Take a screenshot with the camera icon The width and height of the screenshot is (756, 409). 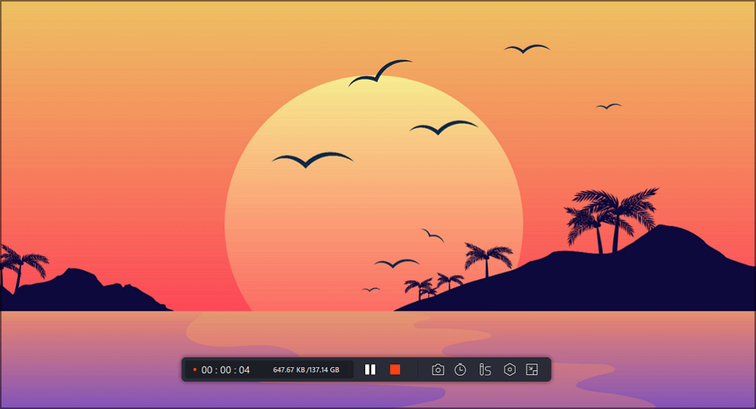tap(438, 369)
